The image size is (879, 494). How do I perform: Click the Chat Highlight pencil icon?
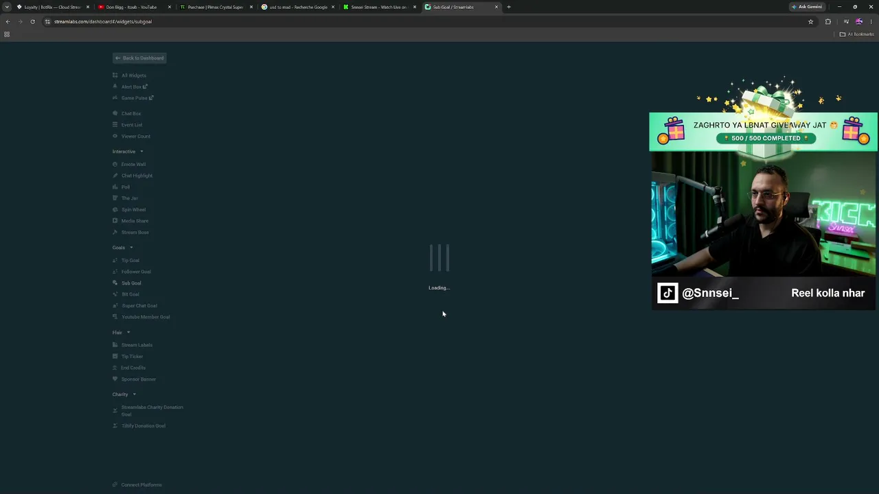[x=115, y=176]
